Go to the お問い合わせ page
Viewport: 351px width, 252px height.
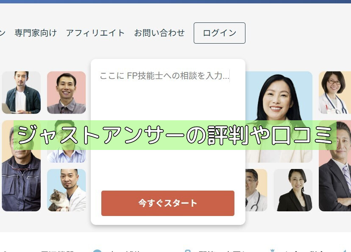point(159,33)
